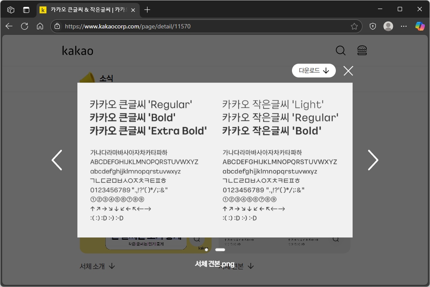The width and height of the screenshot is (430, 287).
Task: Click the font sample image in the lightbox
Action: [215, 160]
